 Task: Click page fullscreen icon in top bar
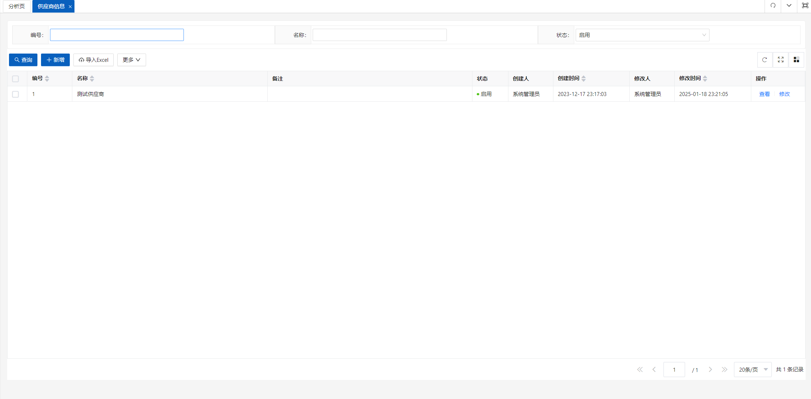click(x=805, y=6)
